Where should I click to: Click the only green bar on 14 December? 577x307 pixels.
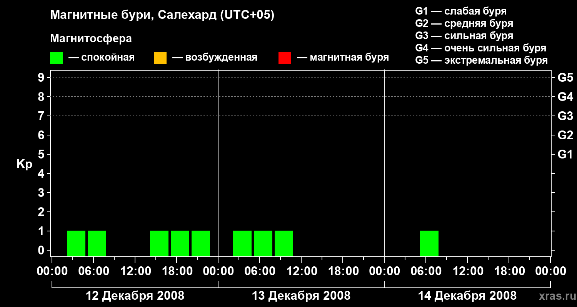pos(429,243)
